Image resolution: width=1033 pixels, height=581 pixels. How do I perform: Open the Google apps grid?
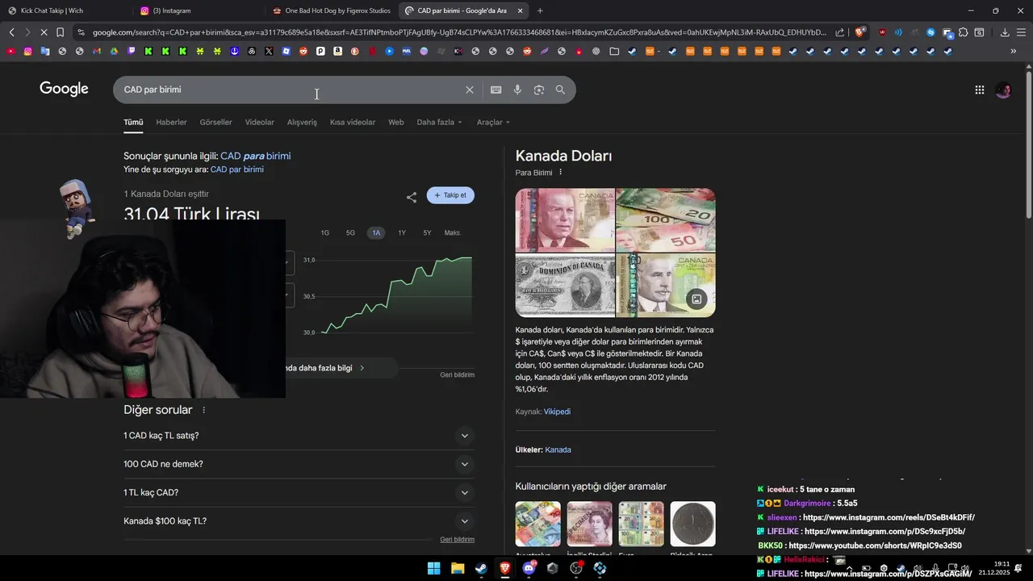[979, 90]
